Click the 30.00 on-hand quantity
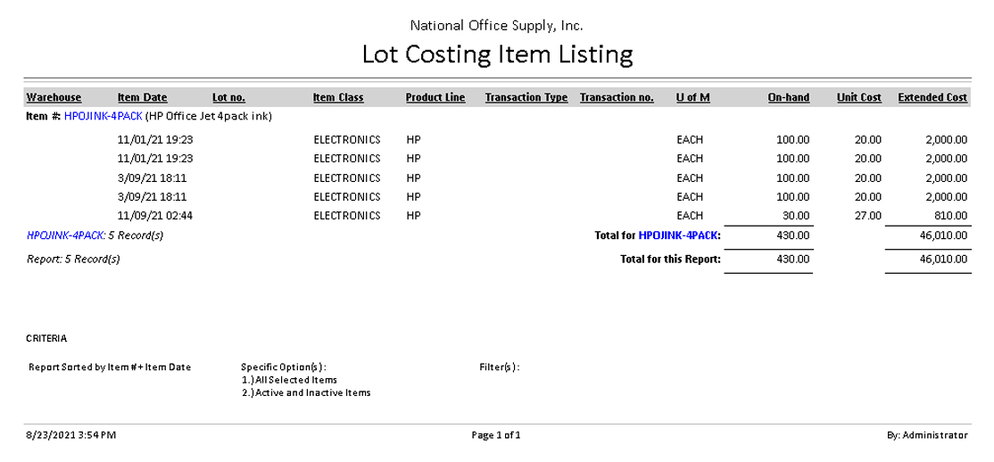The image size is (994, 462). tap(795, 215)
